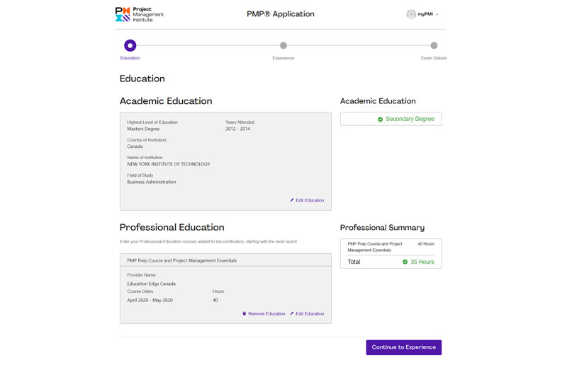567x377 pixels.
Task: Jump to the Experience step circle
Action: point(283,45)
